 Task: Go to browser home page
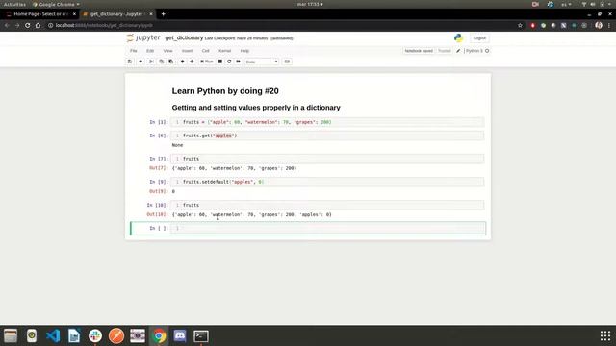click(x=38, y=25)
